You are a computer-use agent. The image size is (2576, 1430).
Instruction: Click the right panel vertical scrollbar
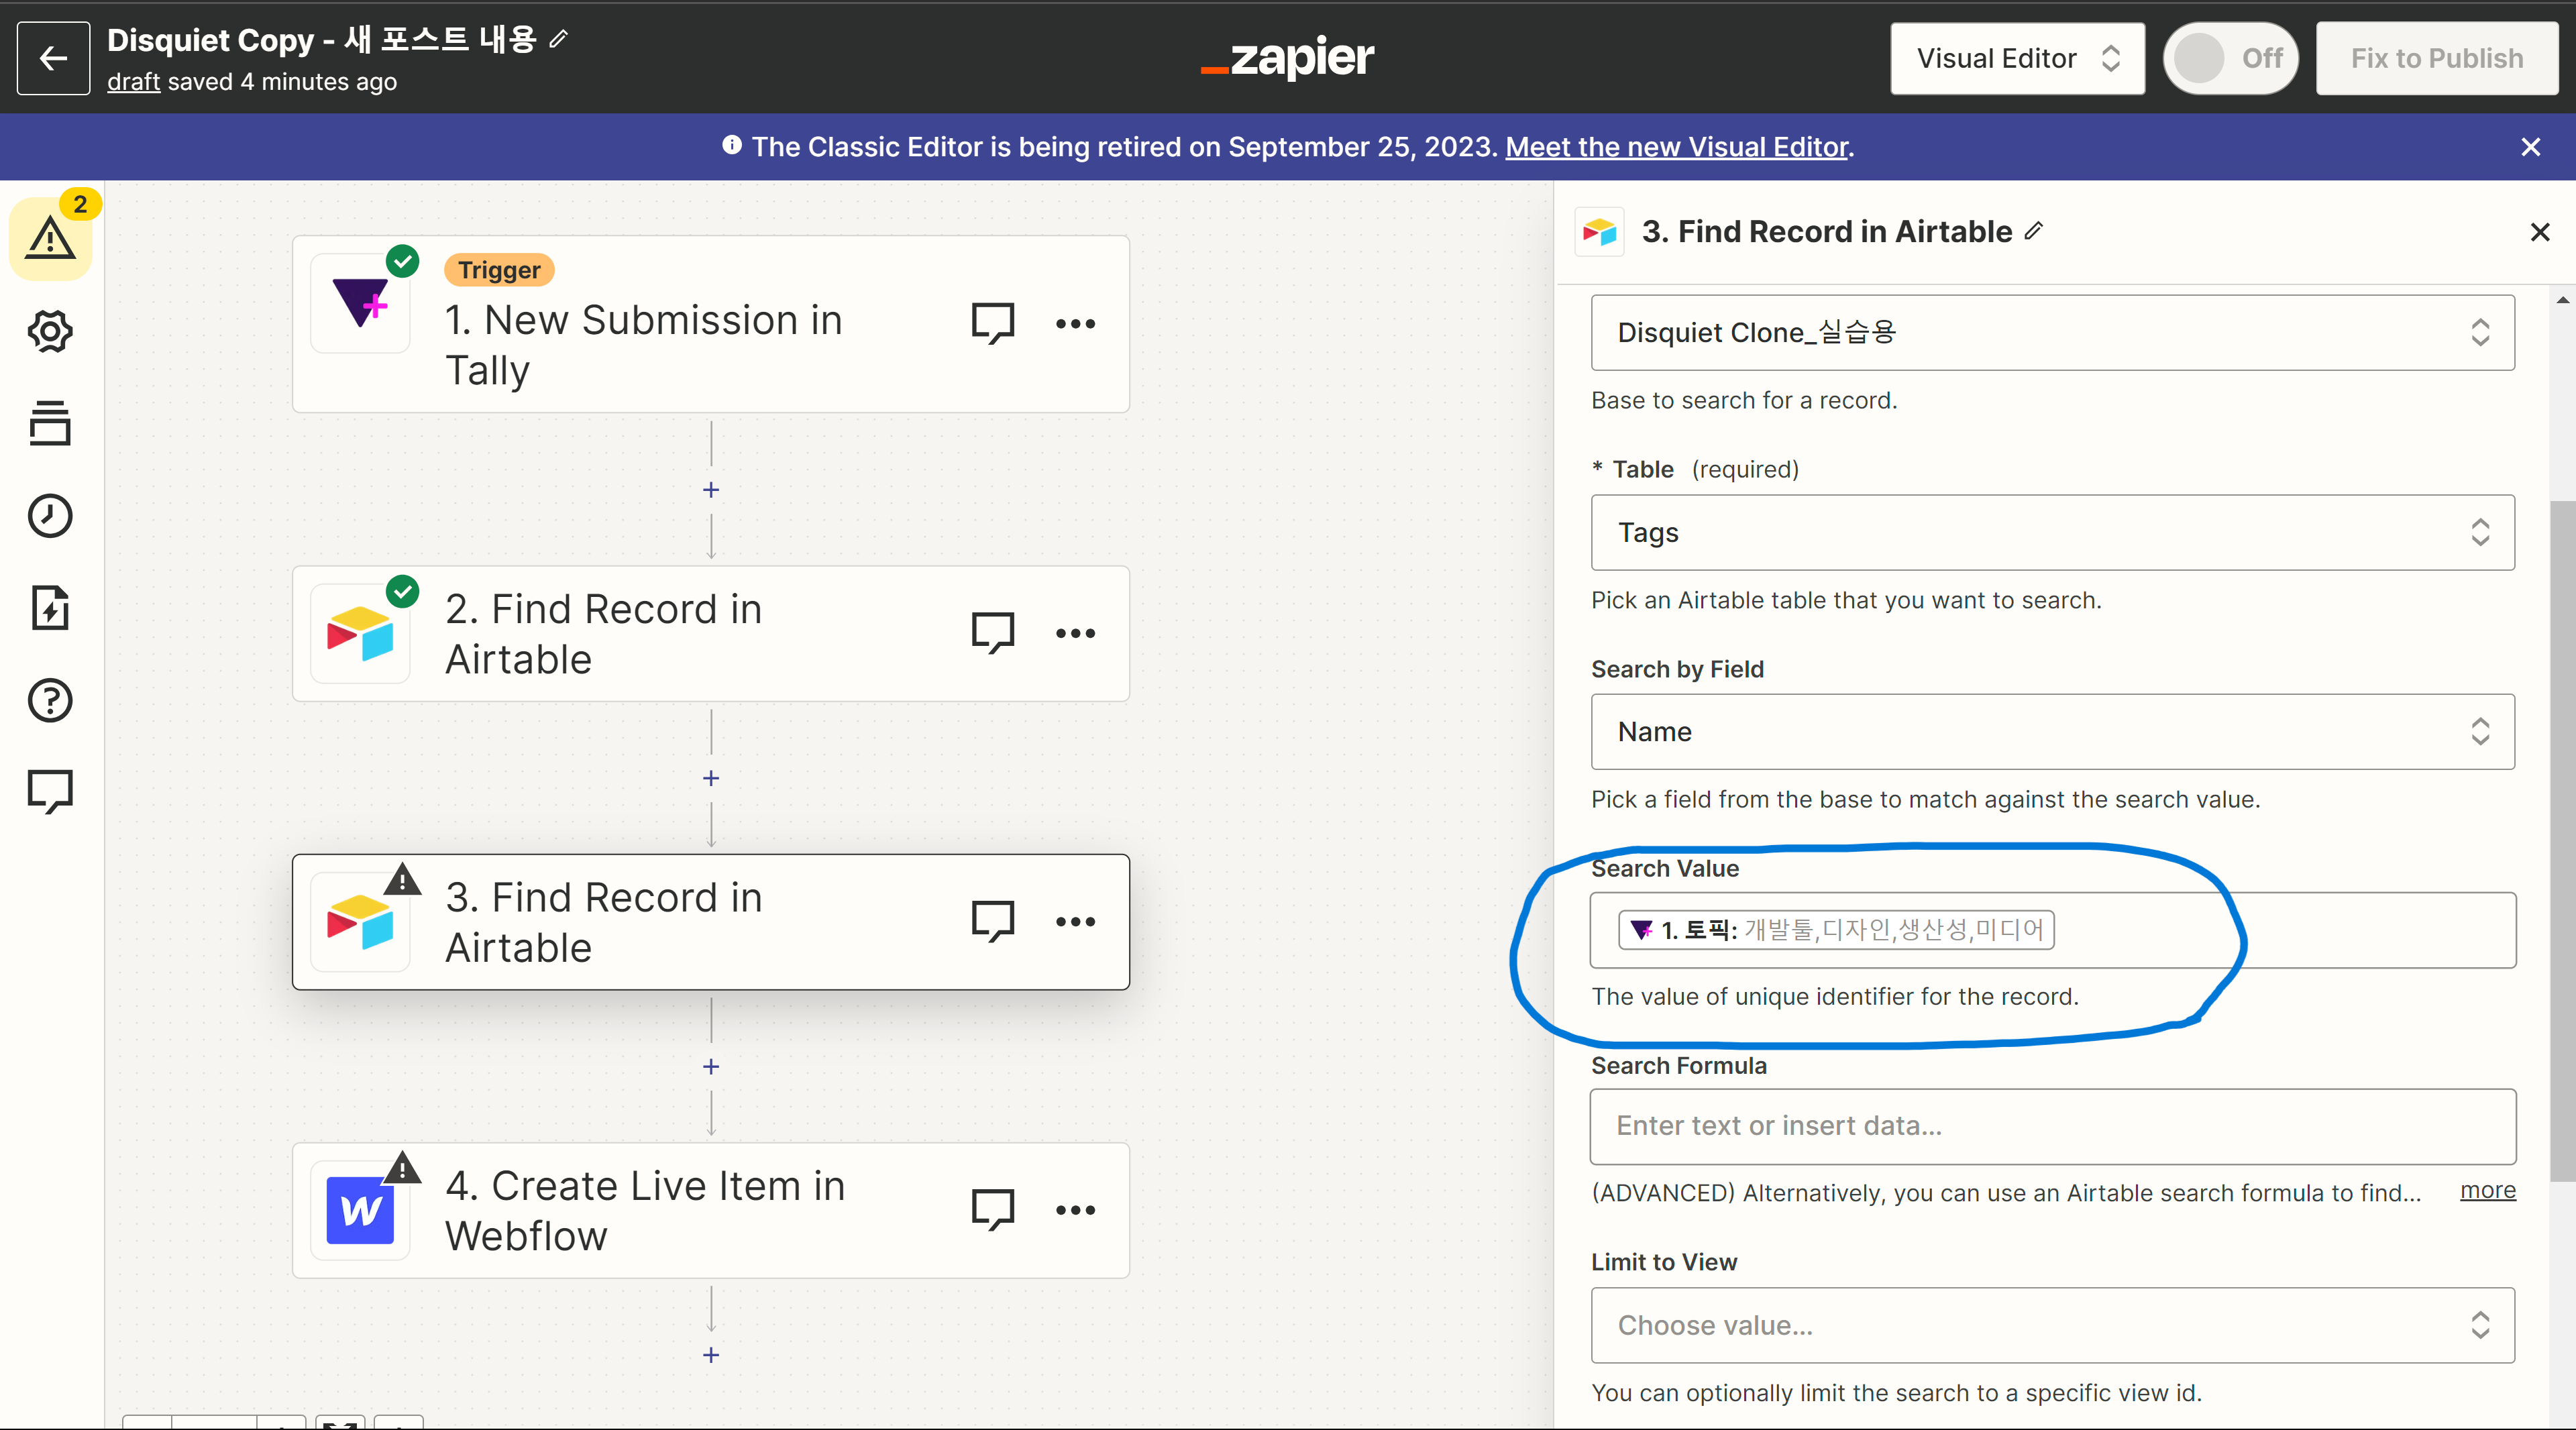(2563, 840)
